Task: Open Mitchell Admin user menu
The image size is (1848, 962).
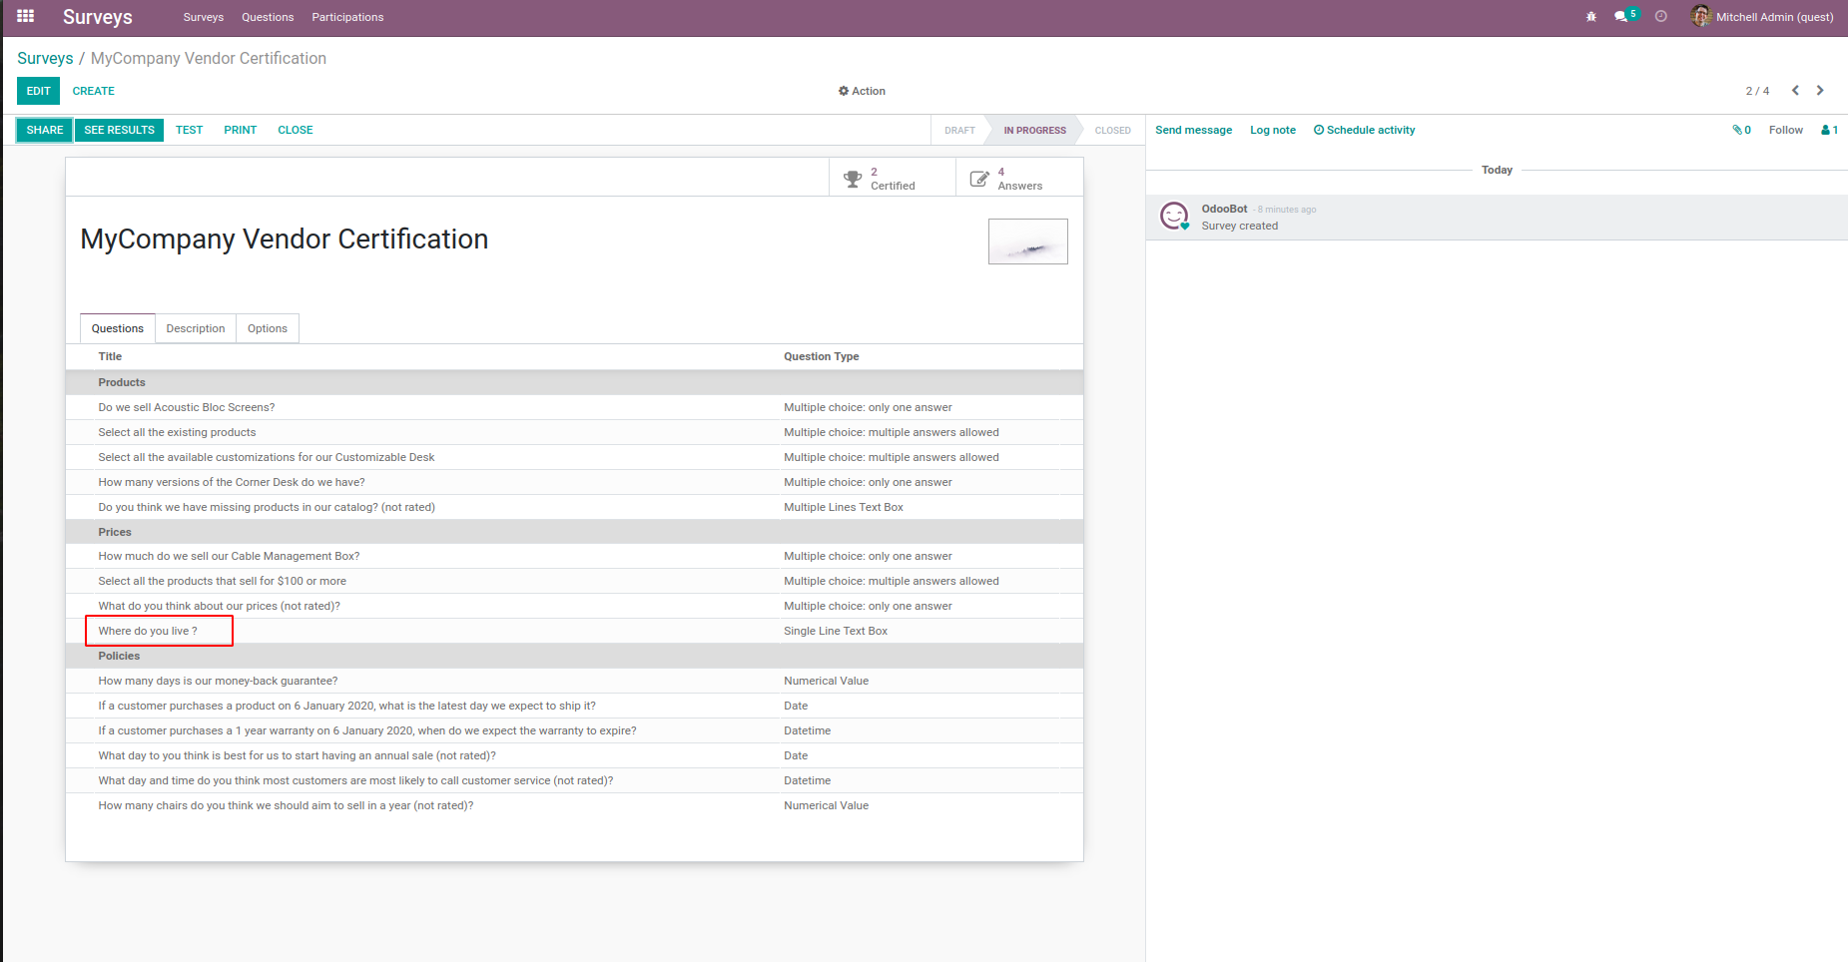Action: tap(1762, 17)
